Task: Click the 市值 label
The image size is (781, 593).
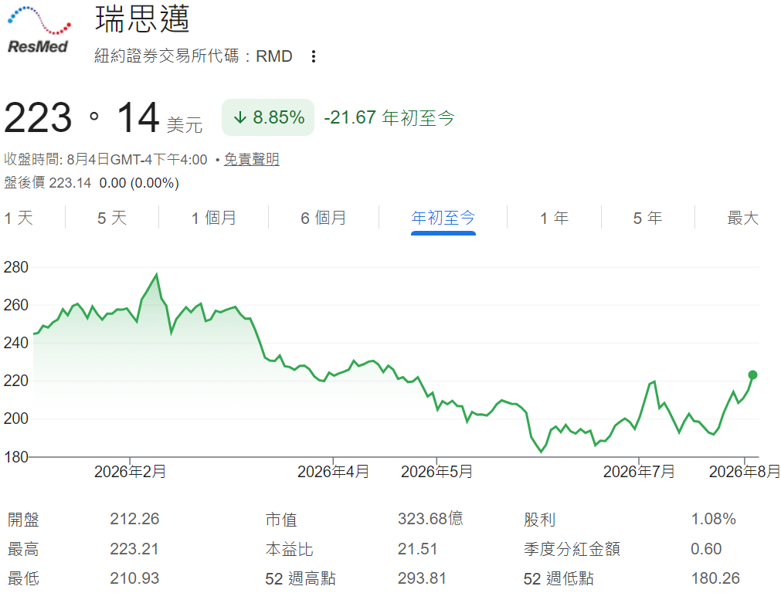Action: pyautogui.click(x=281, y=520)
